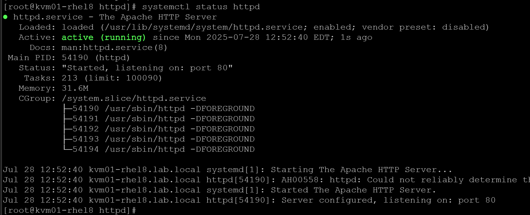530x215 pixels.
Task: Click the typed "systemctl status httpd" command
Action: pos(201,7)
